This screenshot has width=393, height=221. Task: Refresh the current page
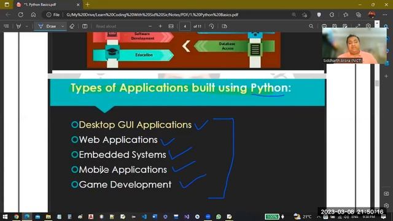21,15
